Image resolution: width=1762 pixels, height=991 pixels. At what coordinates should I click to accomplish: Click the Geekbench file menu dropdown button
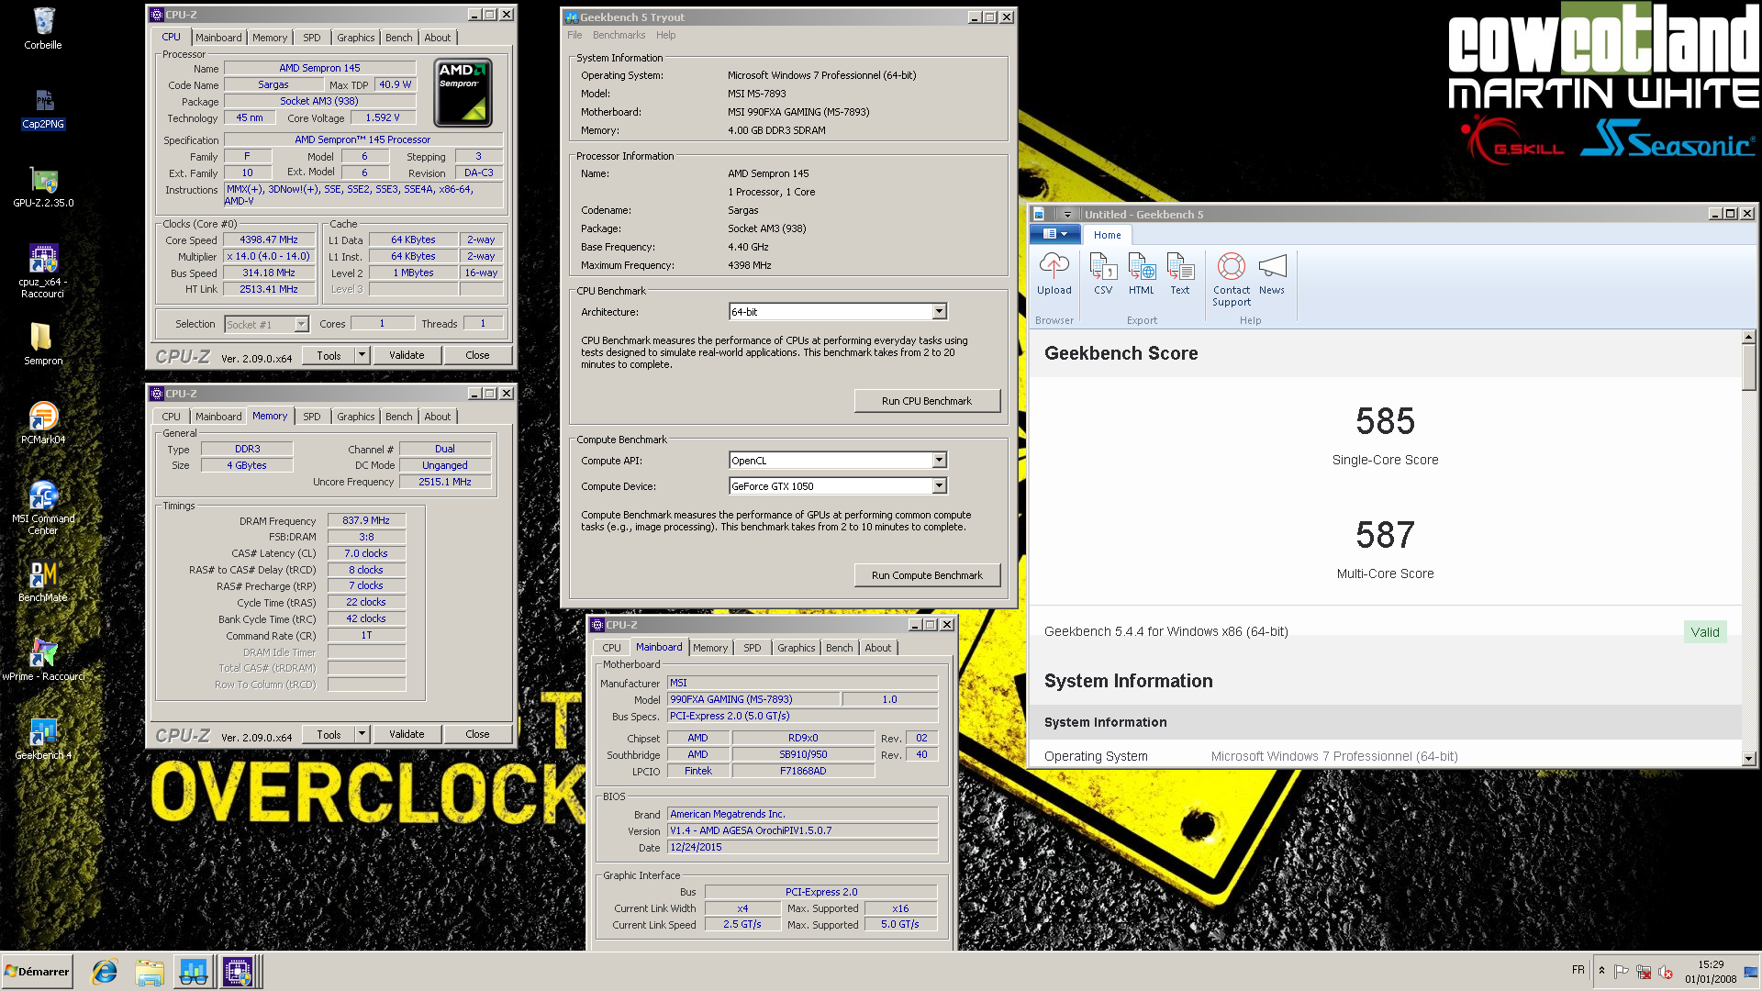(x=1054, y=234)
